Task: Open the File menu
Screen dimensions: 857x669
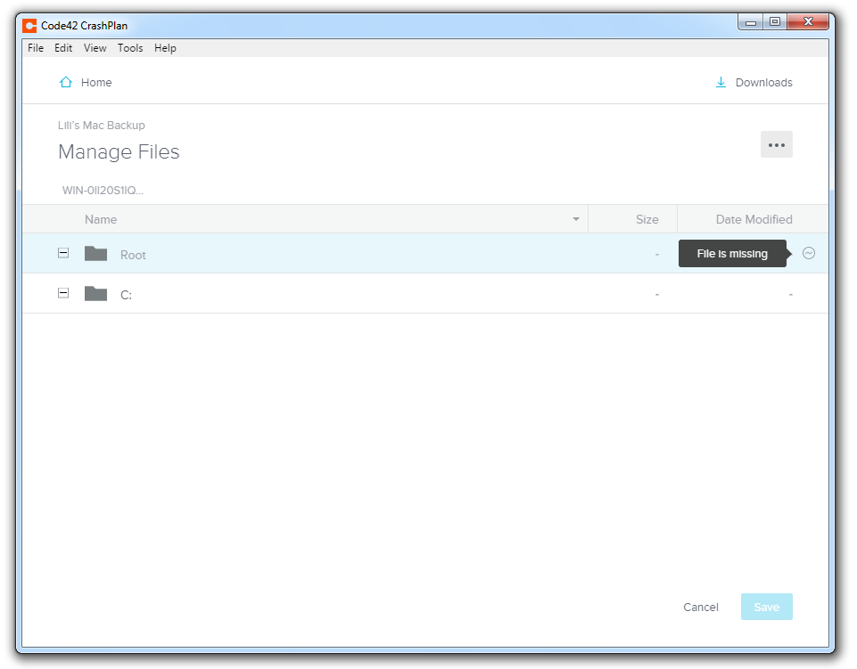Action: click(x=36, y=48)
